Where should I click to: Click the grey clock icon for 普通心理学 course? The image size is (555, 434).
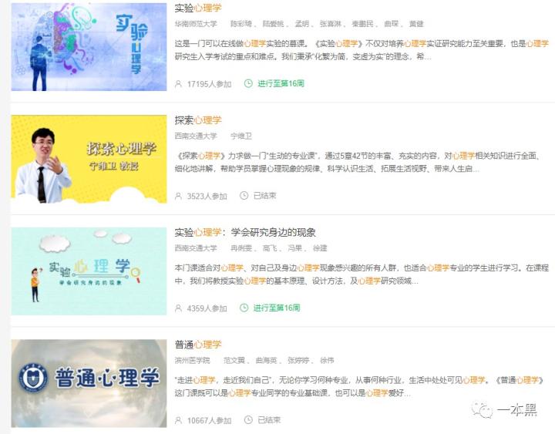point(248,420)
